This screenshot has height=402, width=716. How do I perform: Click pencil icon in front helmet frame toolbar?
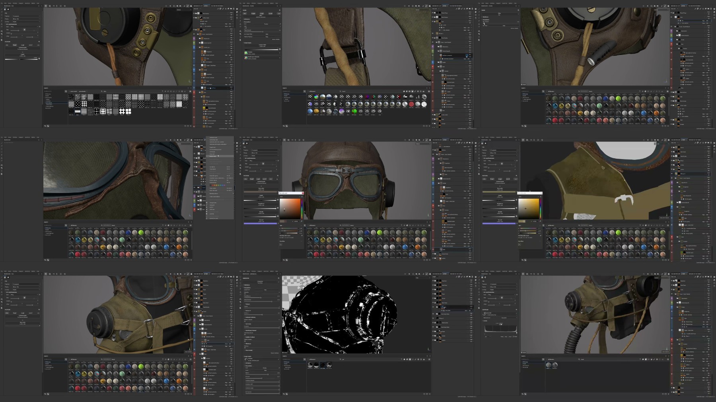click(x=426, y=140)
